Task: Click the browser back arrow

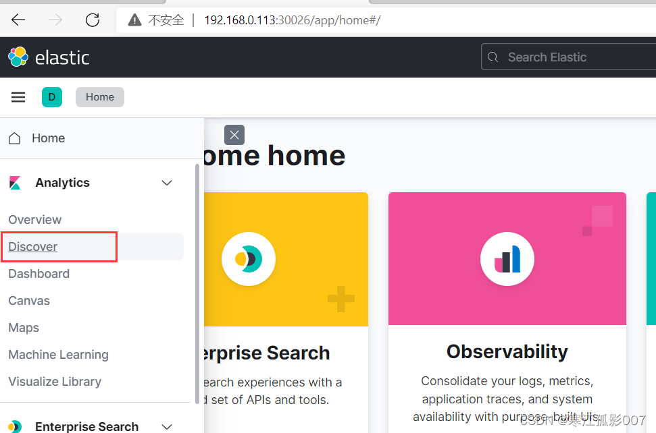Action: 18,20
